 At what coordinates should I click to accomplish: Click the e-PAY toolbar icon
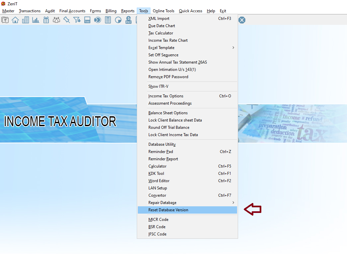(x=129, y=20)
